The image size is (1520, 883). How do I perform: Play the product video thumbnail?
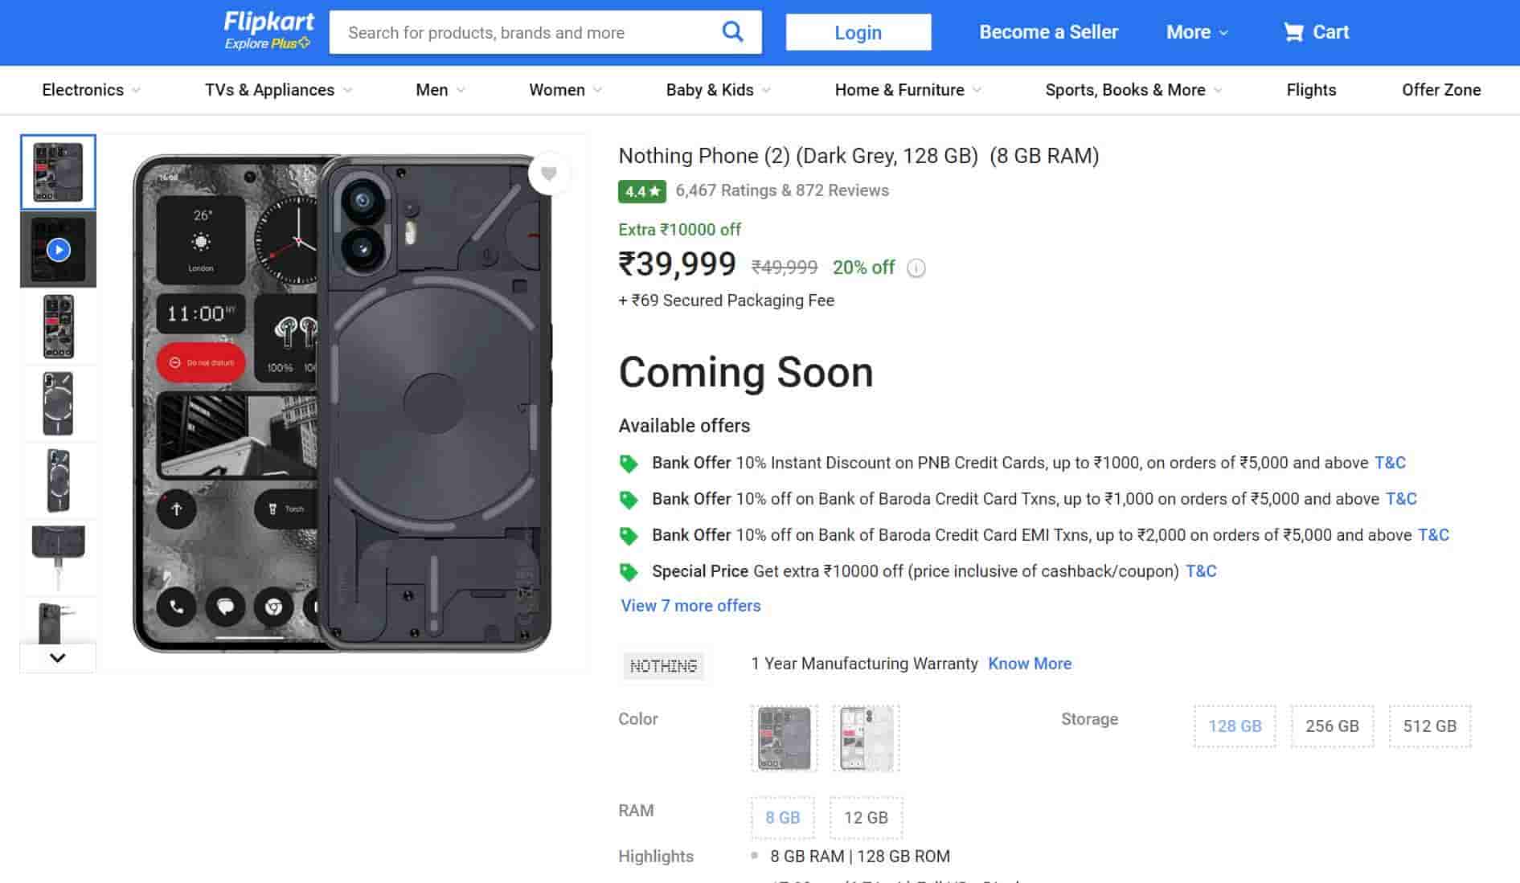point(58,250)
